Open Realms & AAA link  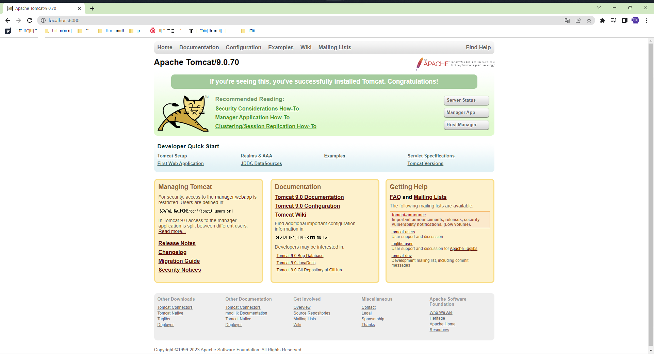coord(256,156)
